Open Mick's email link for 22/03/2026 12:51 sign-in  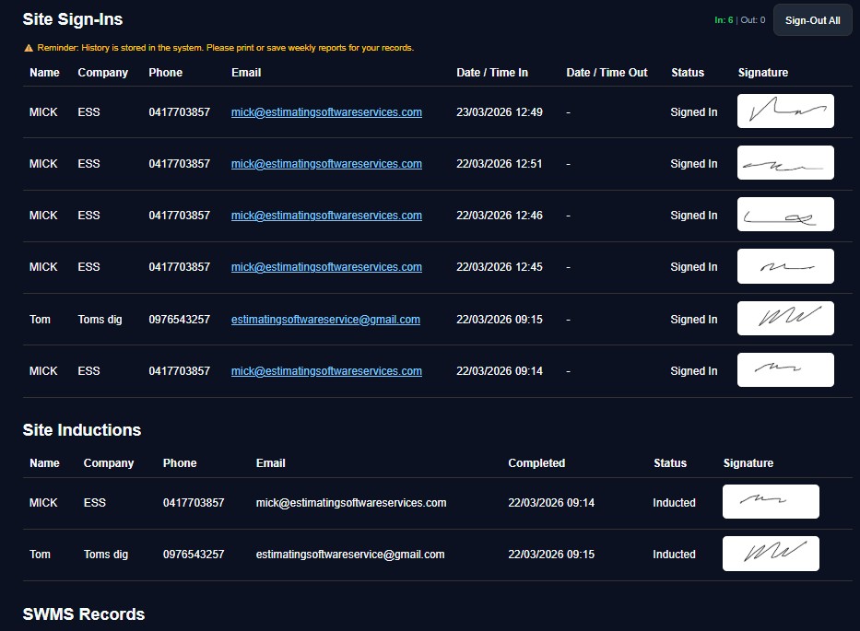[x=326, y=164]
